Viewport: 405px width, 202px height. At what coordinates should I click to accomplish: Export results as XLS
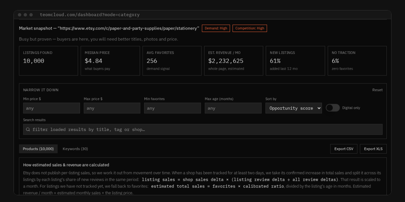click(373, 149)
